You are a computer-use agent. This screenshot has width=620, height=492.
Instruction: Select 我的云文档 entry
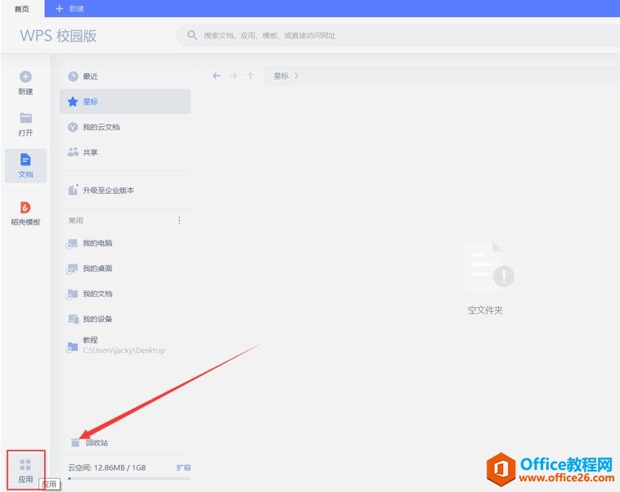tap(125, 127)
